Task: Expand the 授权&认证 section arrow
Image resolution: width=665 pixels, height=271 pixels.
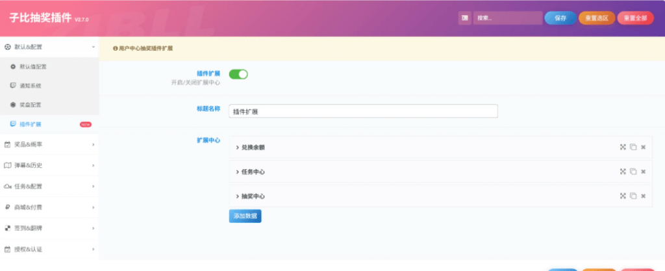Action: click(x=94, y=250)
